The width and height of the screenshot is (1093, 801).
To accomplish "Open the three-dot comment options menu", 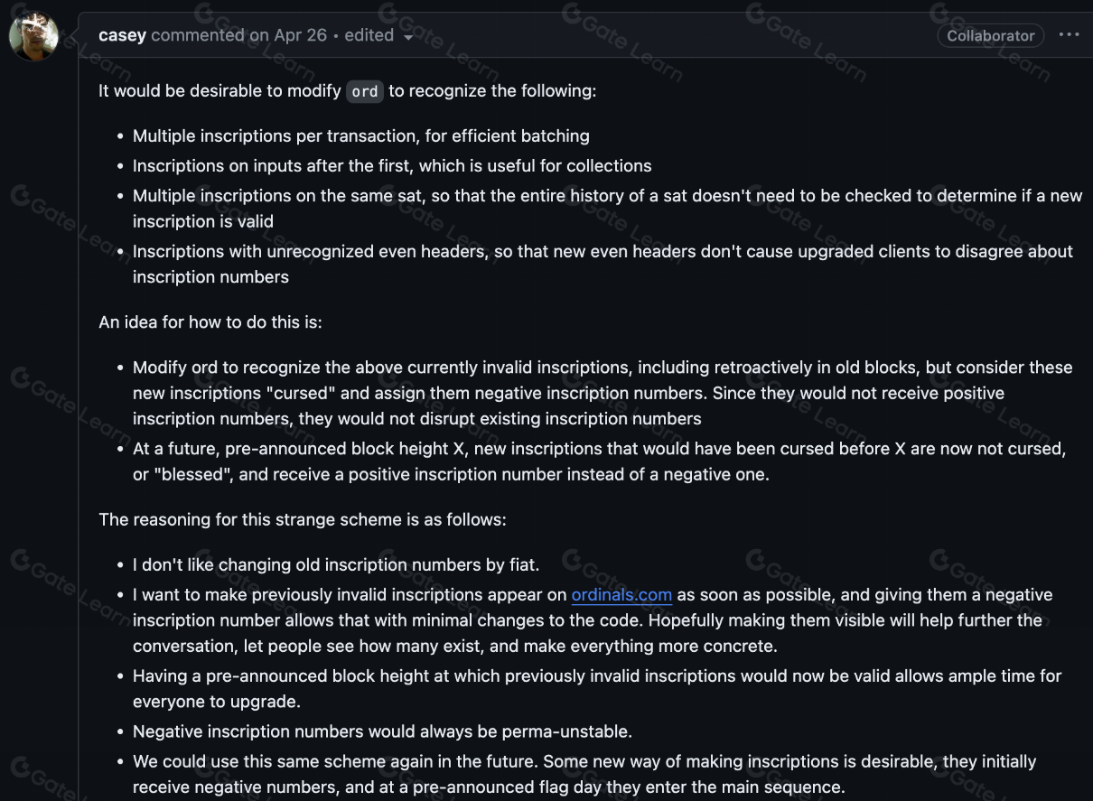I will (x=1069, y=35).
